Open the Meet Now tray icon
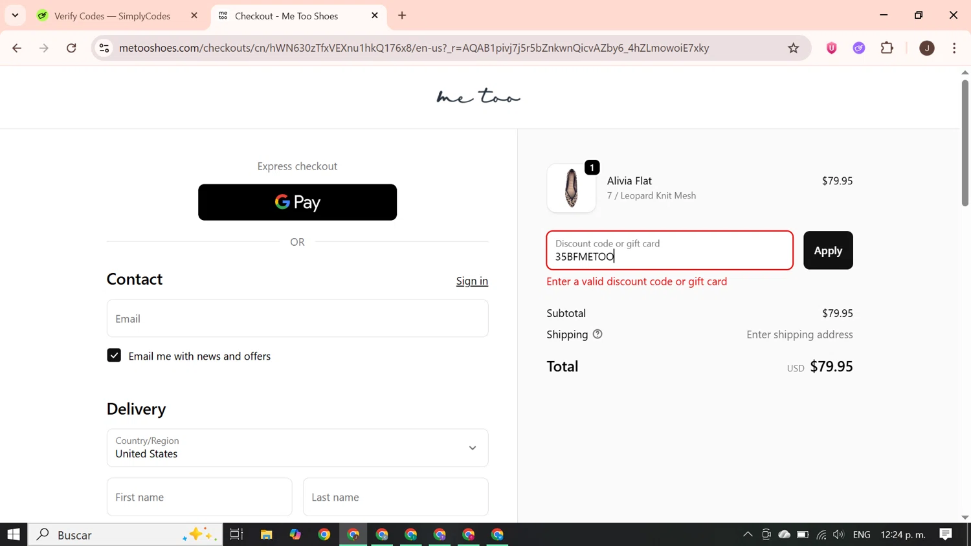971x546 pixels. click(766, 534)
